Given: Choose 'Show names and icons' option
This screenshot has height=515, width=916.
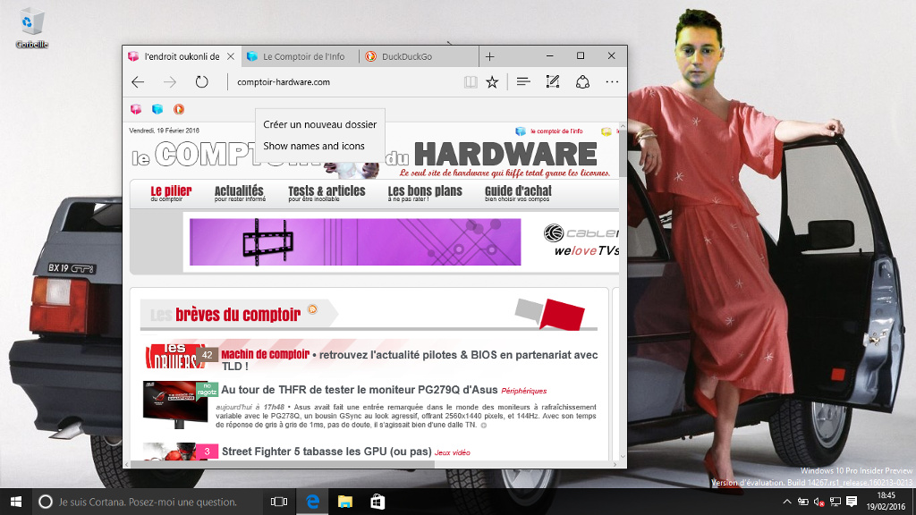Looking at the screenshot, I should pyautogui.click(x=314, y=146).
